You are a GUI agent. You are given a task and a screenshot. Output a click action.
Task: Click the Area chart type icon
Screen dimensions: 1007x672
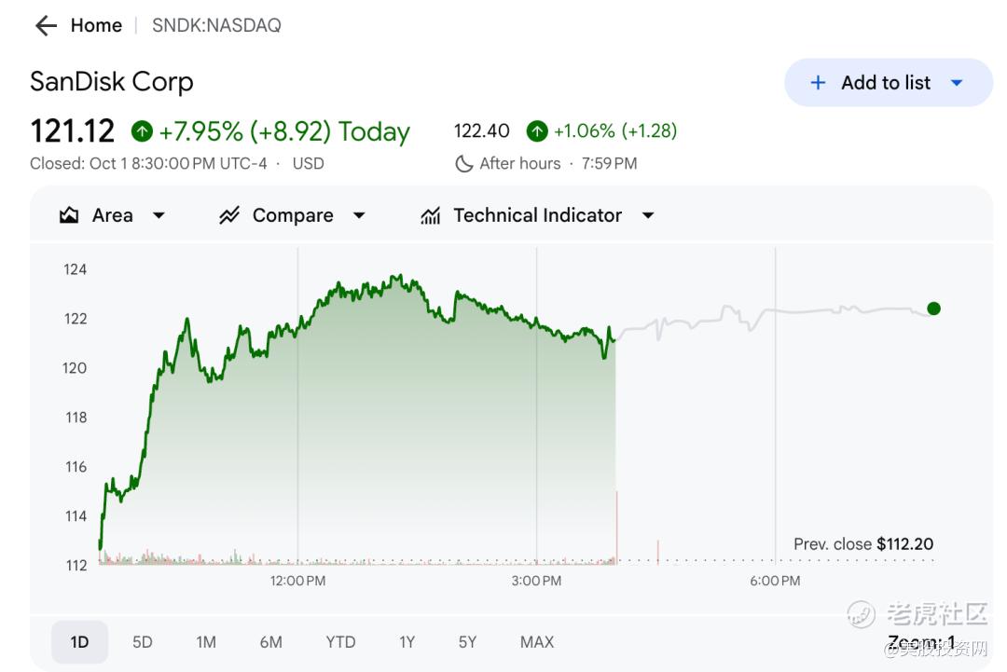(x=69, y=215)
